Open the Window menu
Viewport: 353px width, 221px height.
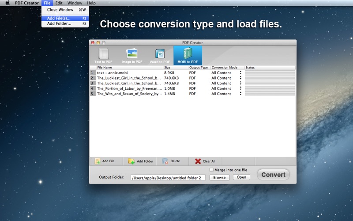75,3
